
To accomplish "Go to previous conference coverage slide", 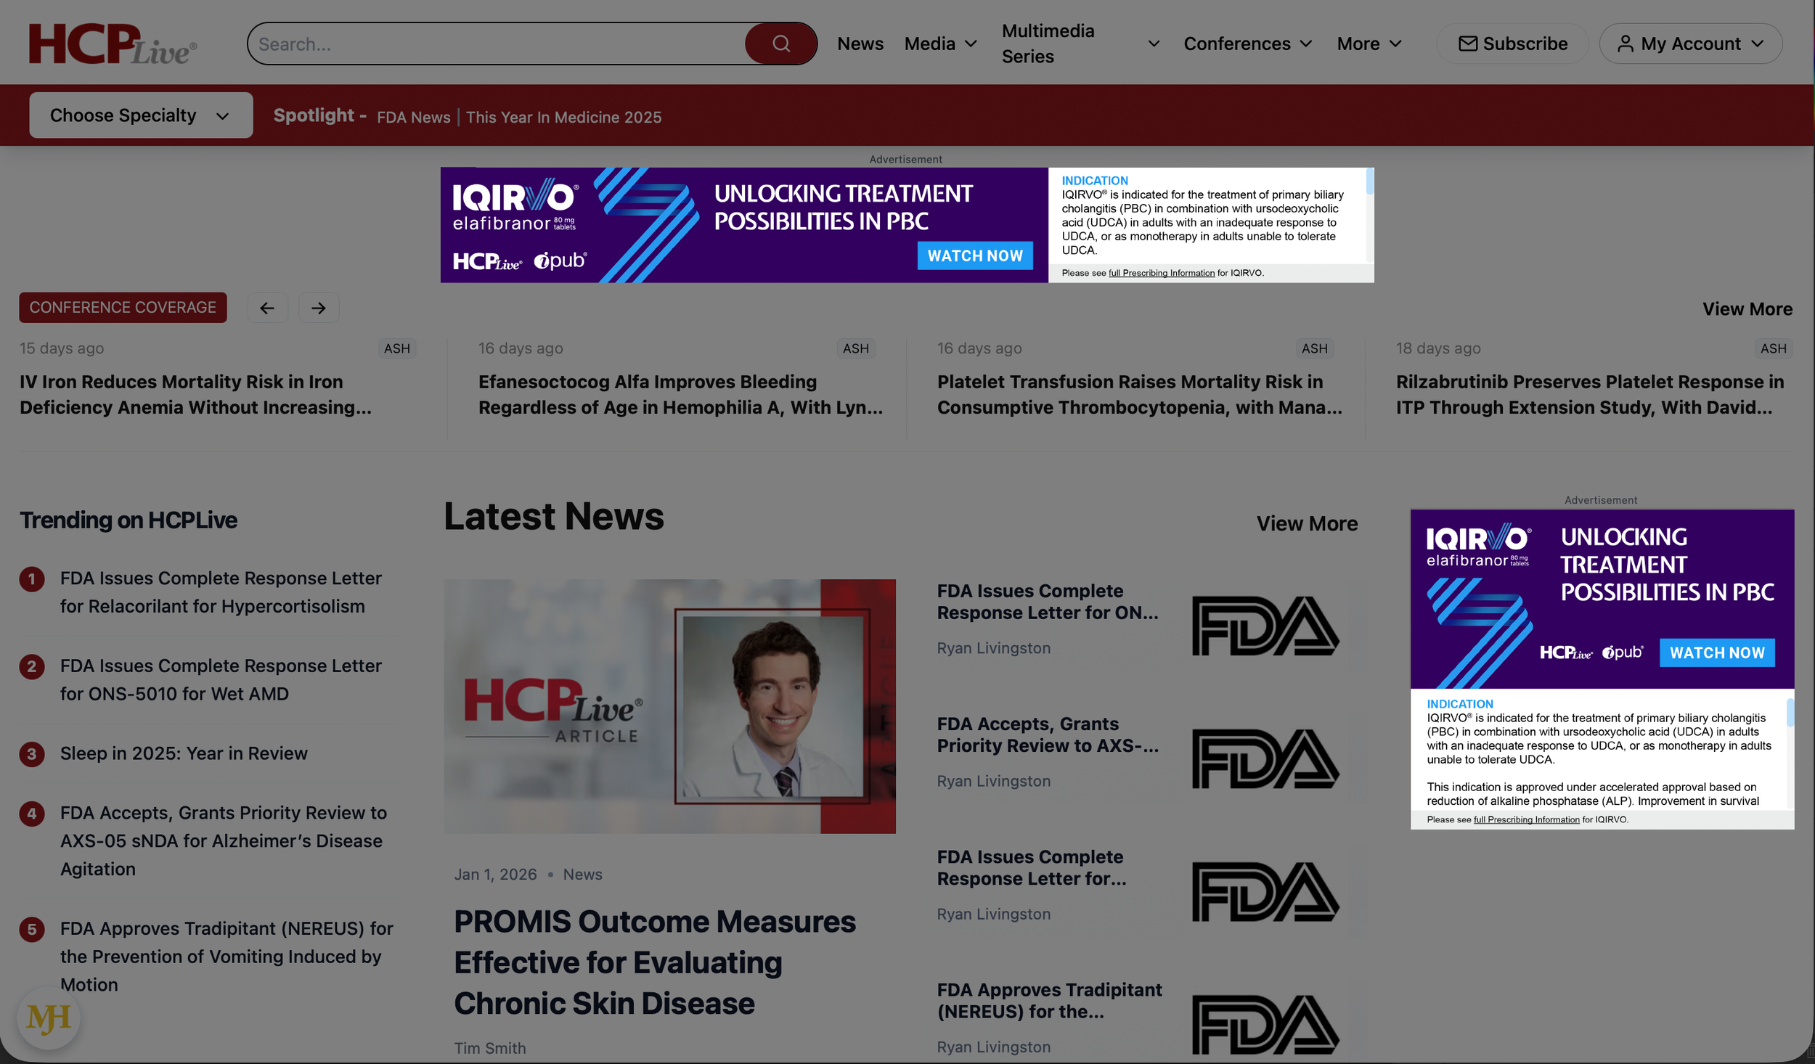I will tap(267, 308).
